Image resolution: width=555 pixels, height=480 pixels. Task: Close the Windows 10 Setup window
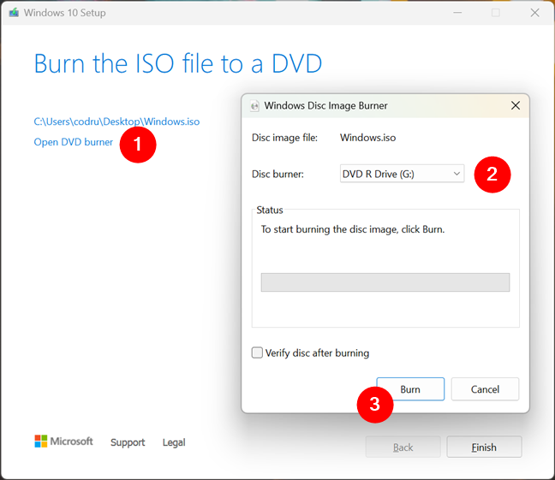[x=534, y=13]
